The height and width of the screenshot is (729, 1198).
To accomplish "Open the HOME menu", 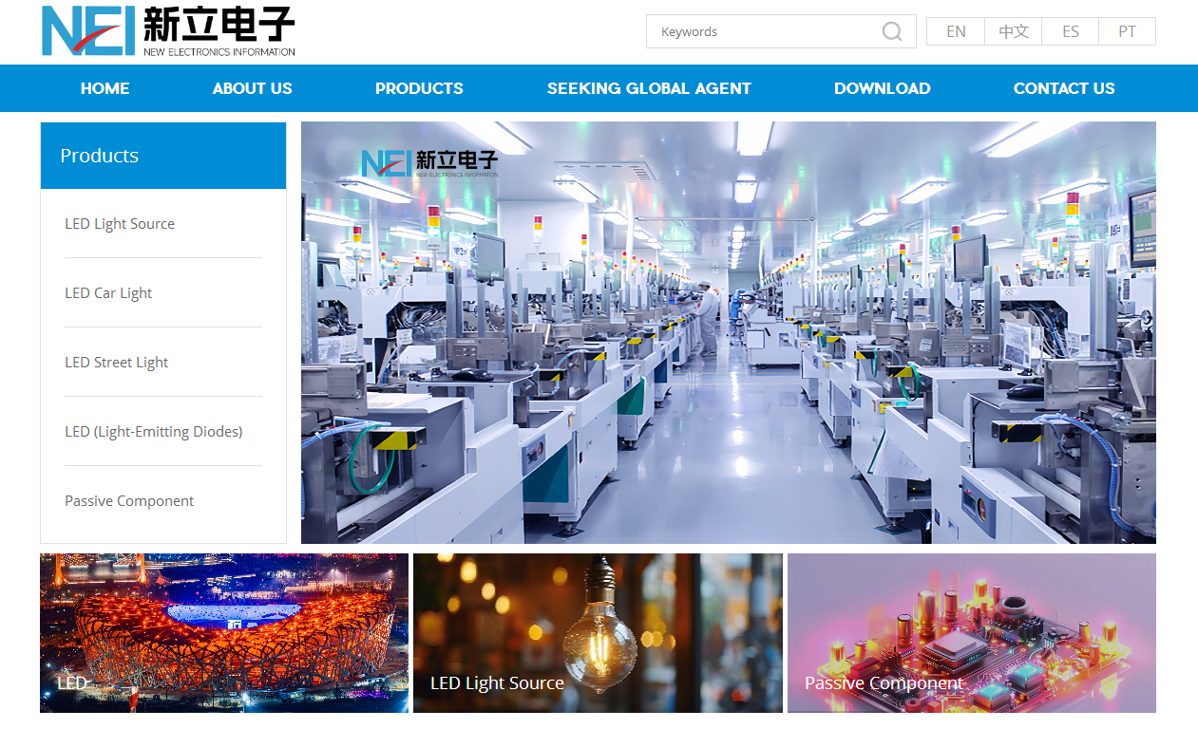I will [x=105, y=88].
